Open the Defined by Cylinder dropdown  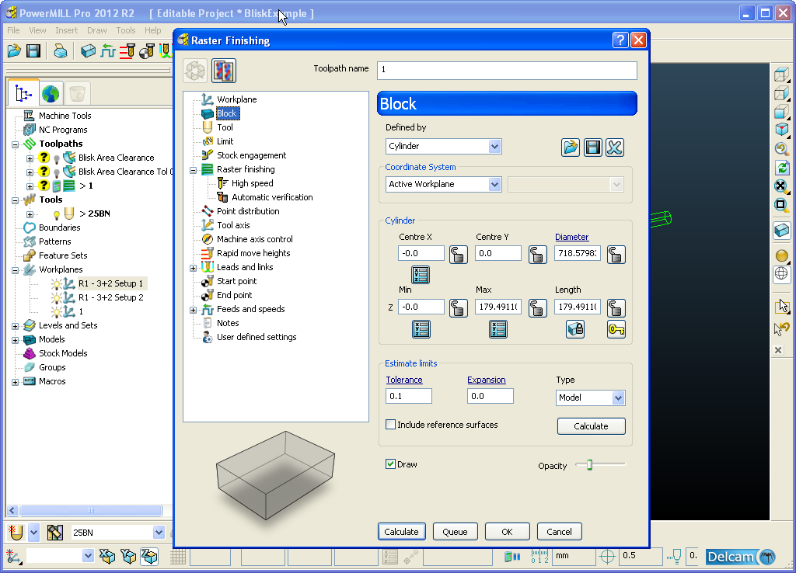click(495, 147)
